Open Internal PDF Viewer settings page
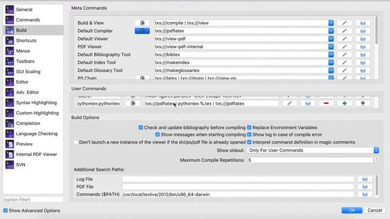Screen dimensions: 390x219 click(33, 154)
